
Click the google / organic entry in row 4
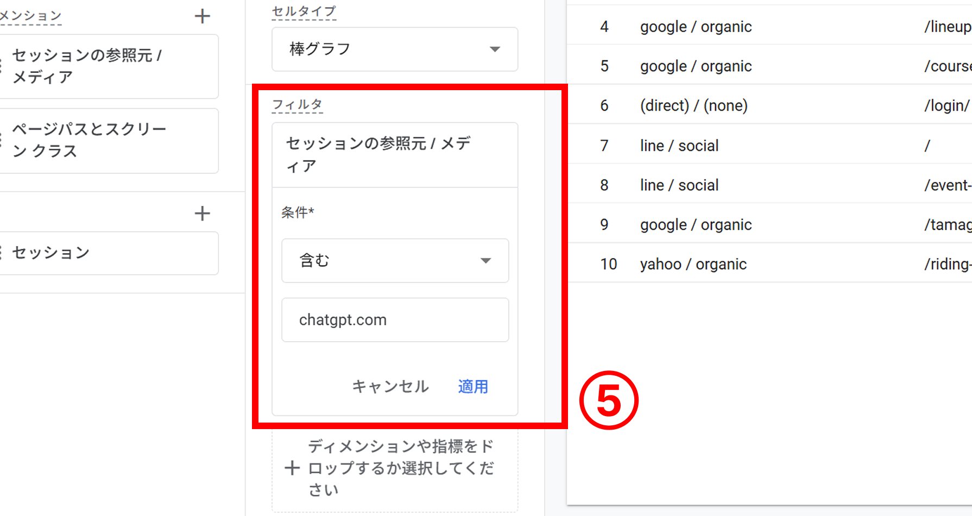tap(696, 26)
